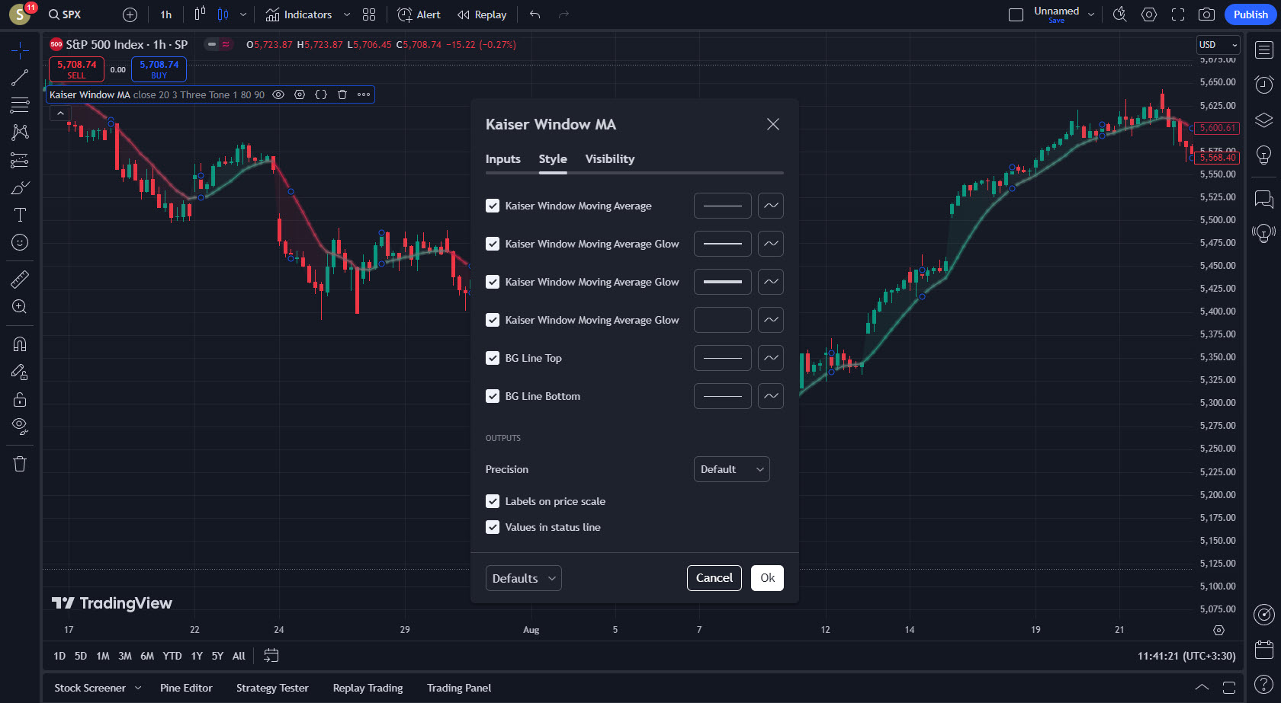
Task: Take a snapshot with camera icon
Action: click(1206, 14)
